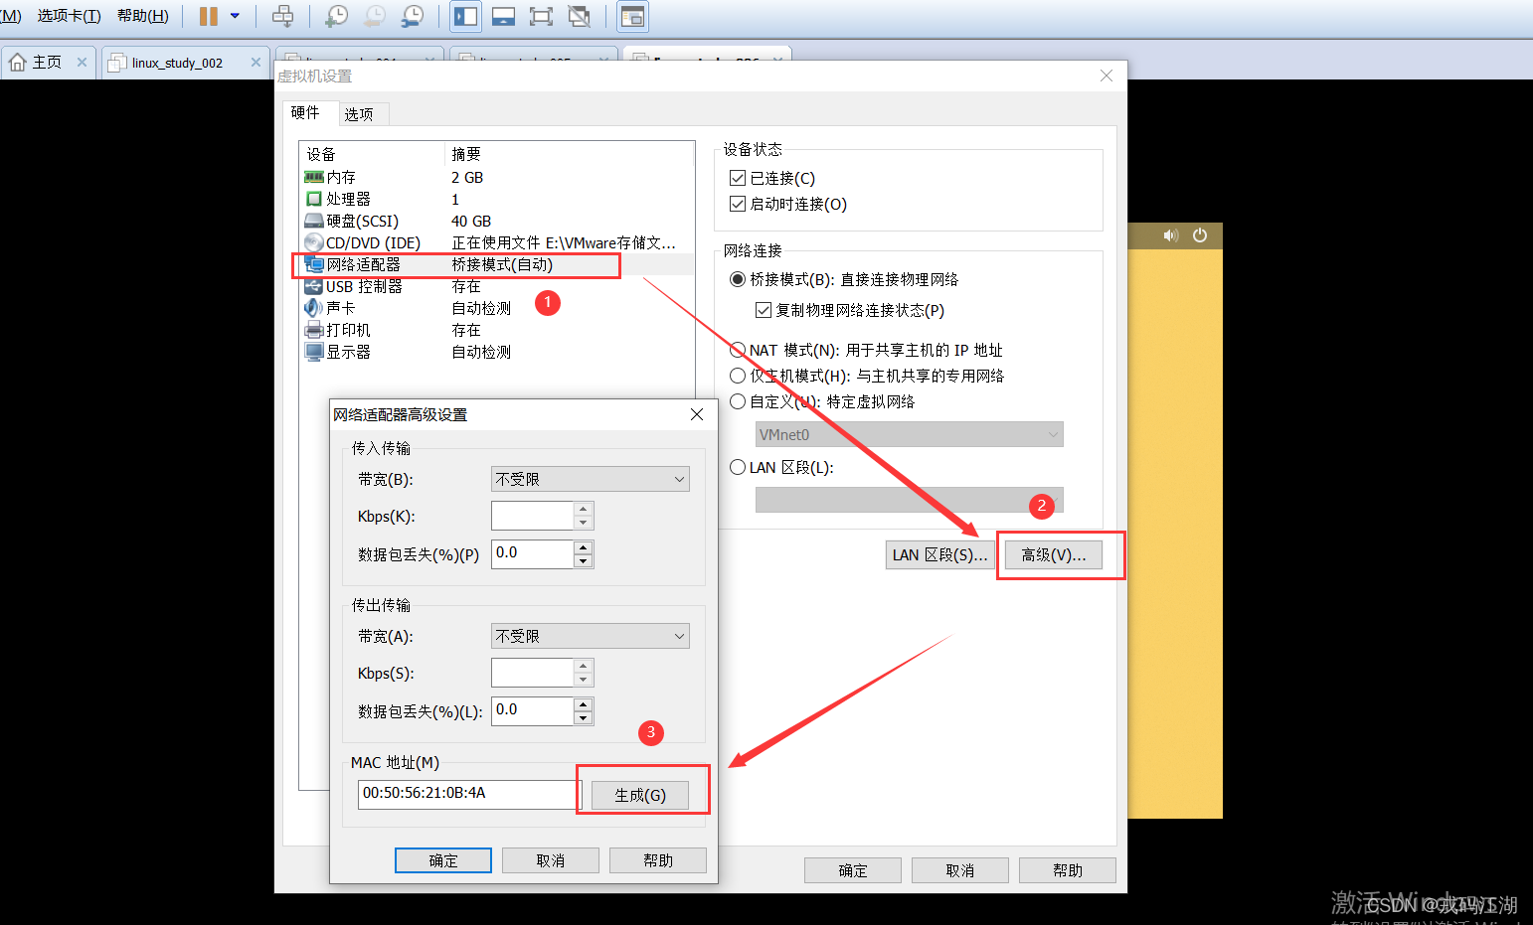Toggle 复制物理网络连接状态(P) checkbox
The image size is (1533, 925).
coord(764,310)
